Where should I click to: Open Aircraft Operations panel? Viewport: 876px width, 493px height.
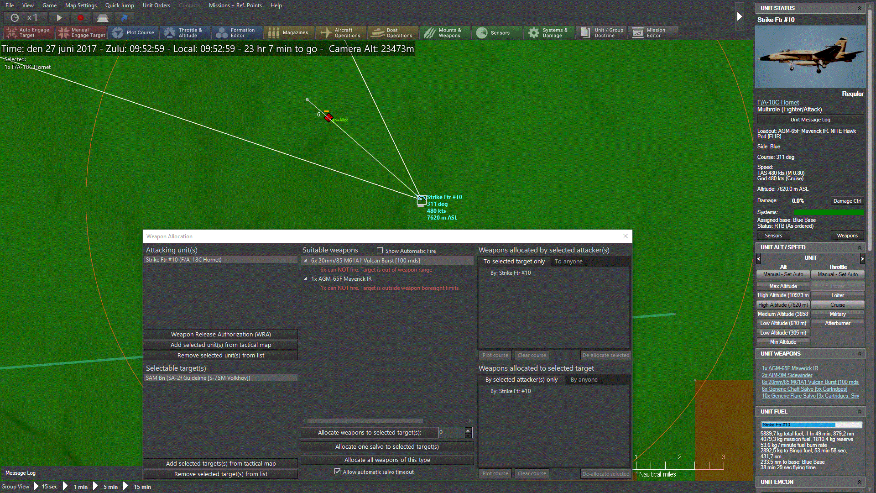tap(340, 32)
